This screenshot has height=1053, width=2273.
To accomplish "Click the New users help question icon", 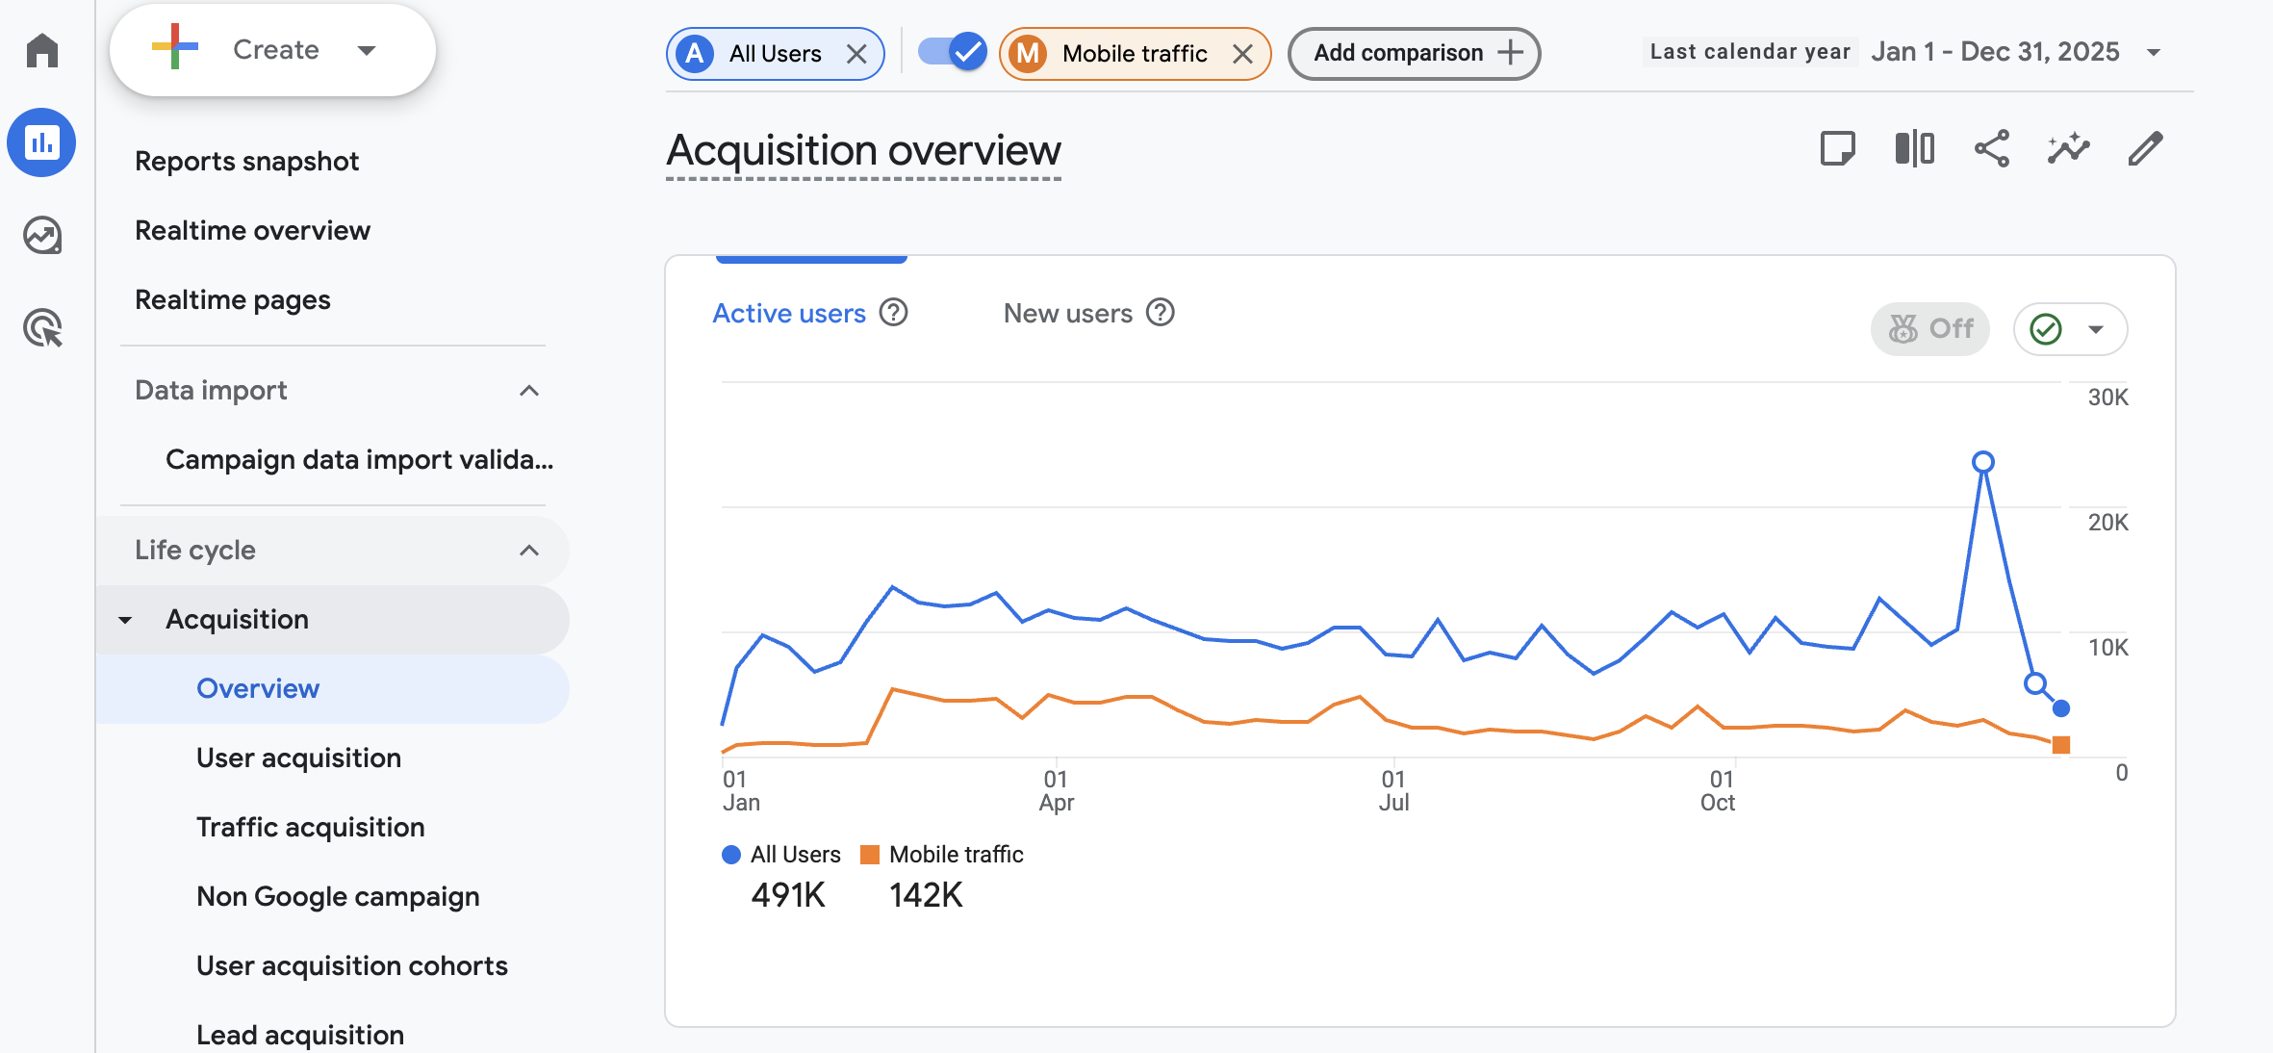I will [1161, 313].
